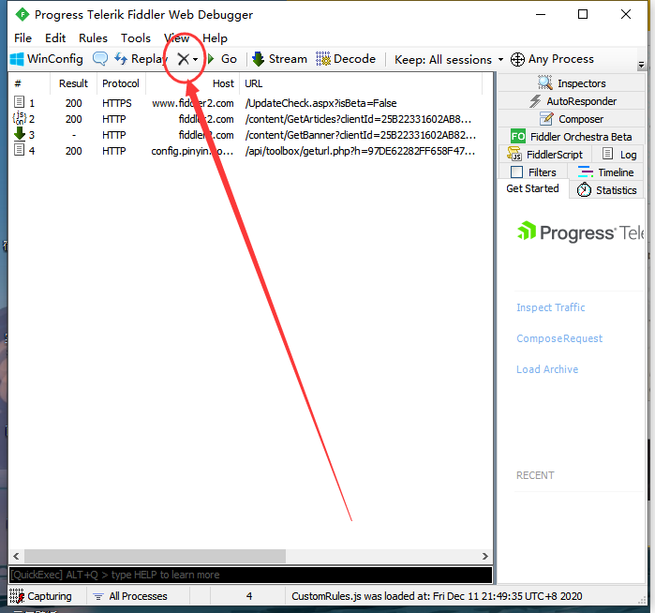Click horizontal scrollbar right arrow
The image size is (655, 613).
pos(484,556)
